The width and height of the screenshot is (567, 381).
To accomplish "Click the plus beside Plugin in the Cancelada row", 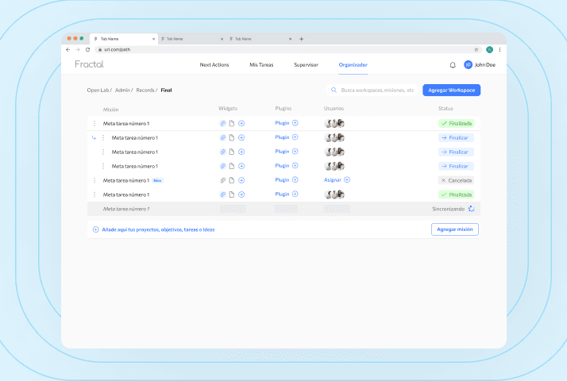I will point(295,179).
